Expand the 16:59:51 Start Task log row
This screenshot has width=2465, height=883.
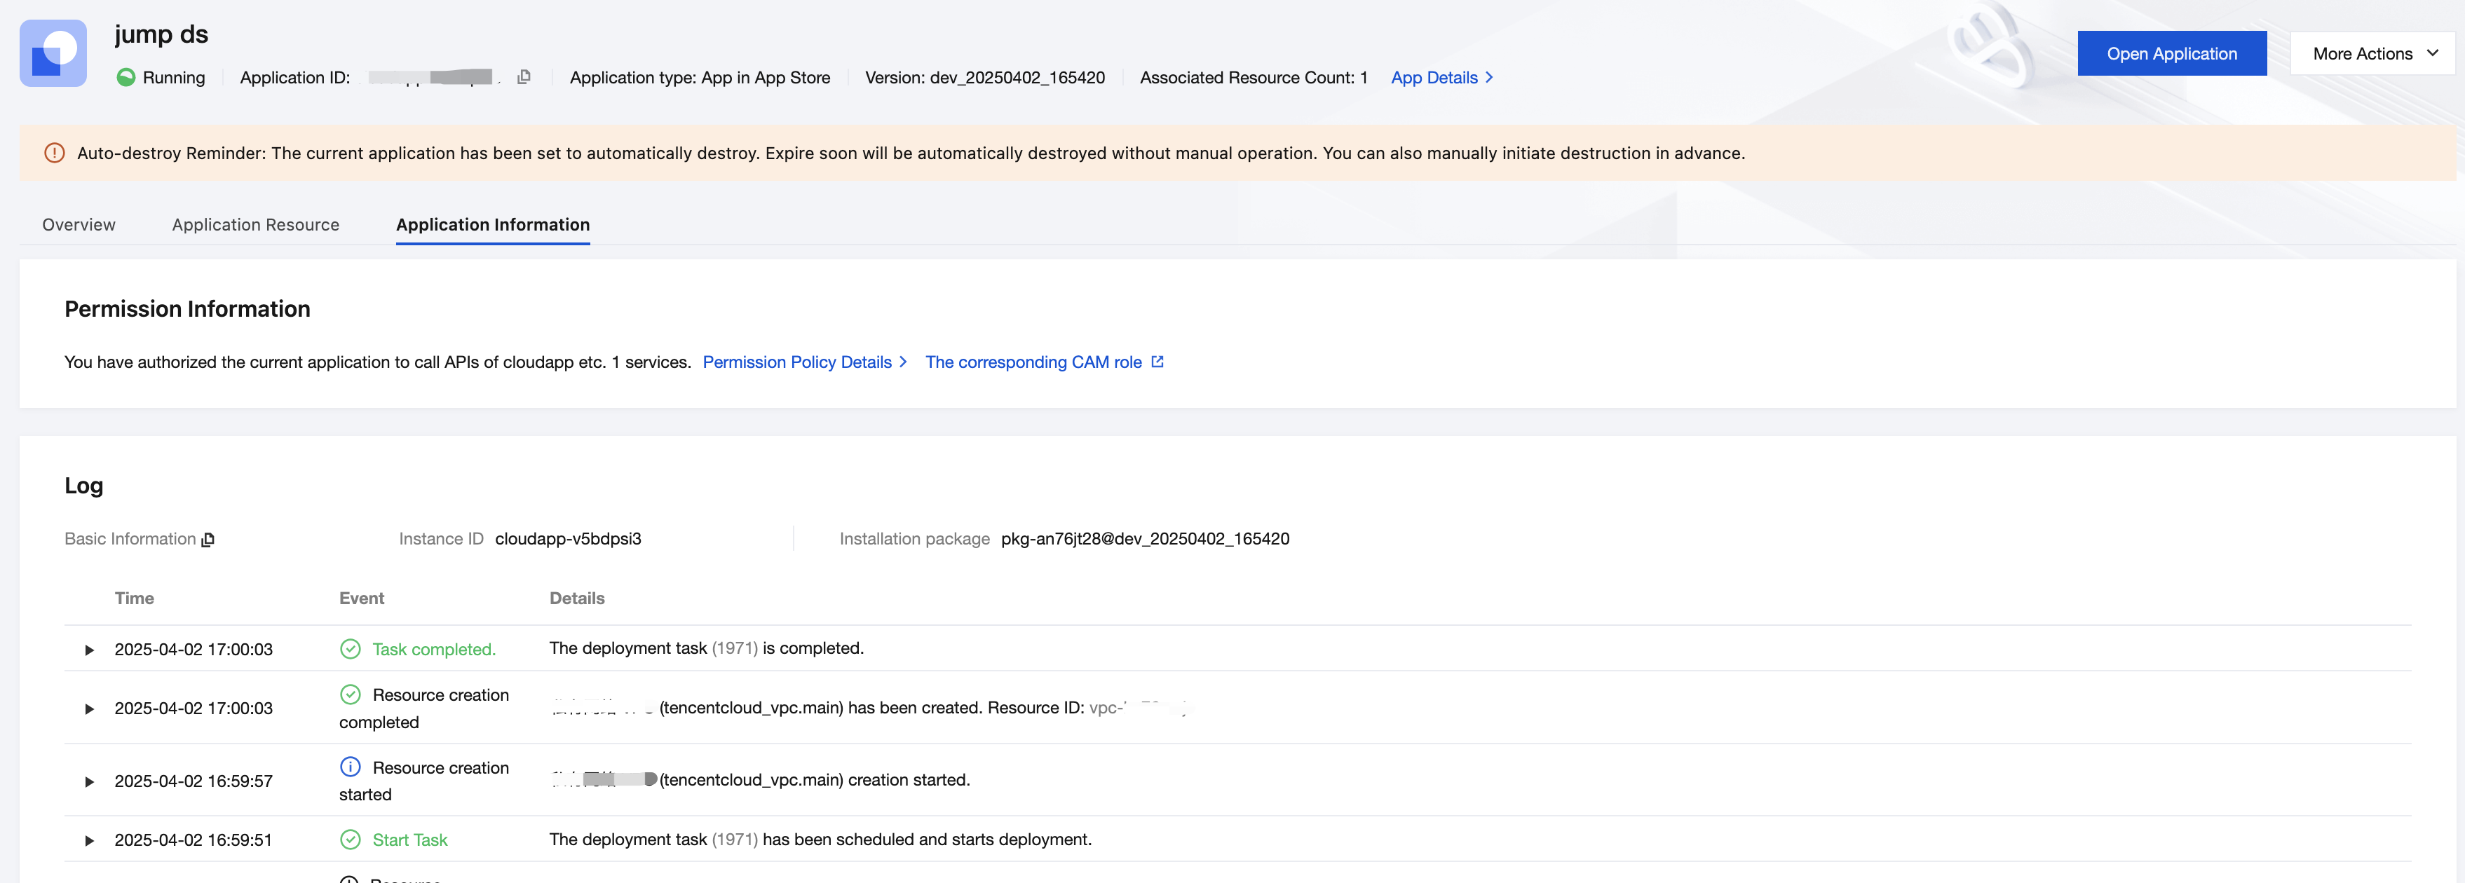coord(89,841)
